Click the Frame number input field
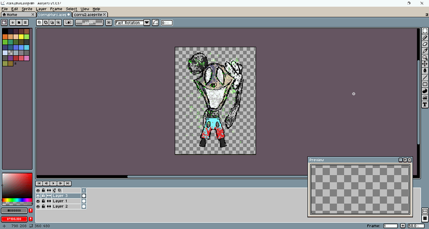 pyautogui.click(x=390, y=226)
